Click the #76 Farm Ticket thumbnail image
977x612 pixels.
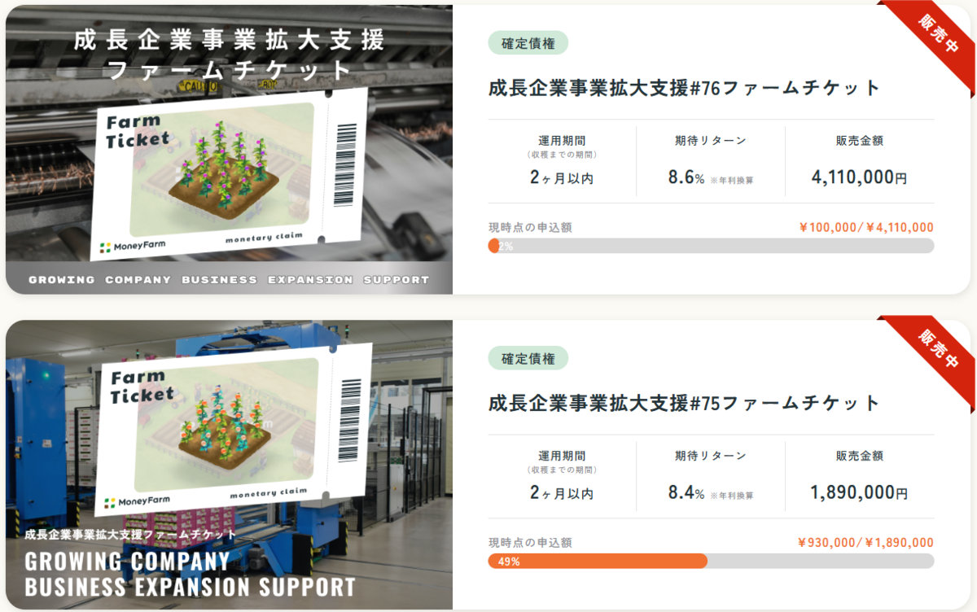pos(229,150)
